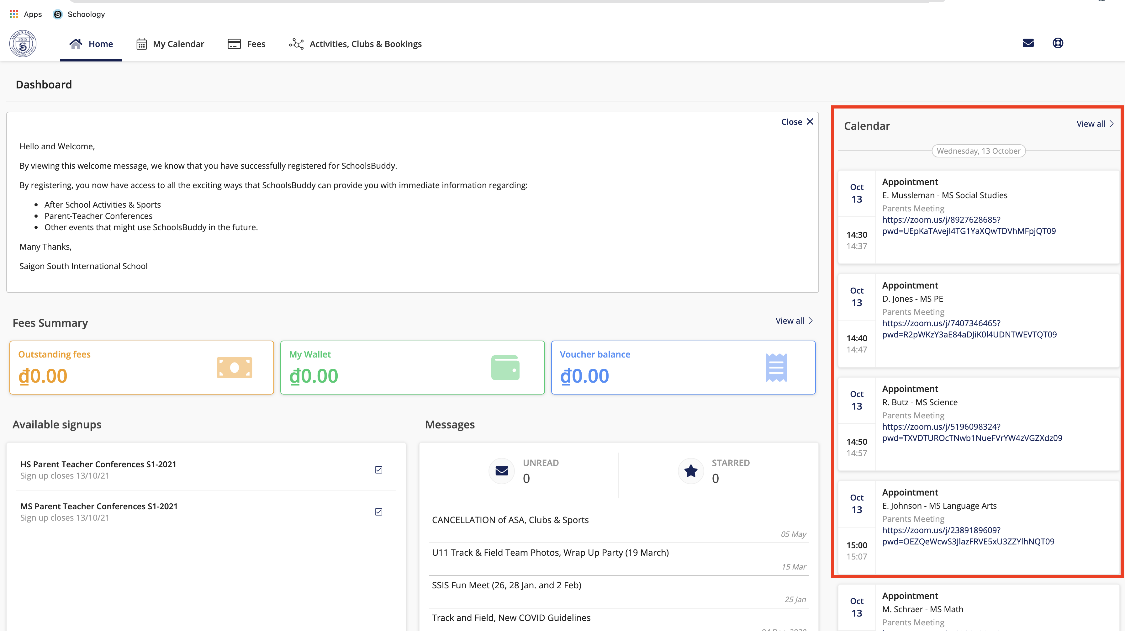Switch to the My Calendar tab
1125x631 pixels.
170,44
